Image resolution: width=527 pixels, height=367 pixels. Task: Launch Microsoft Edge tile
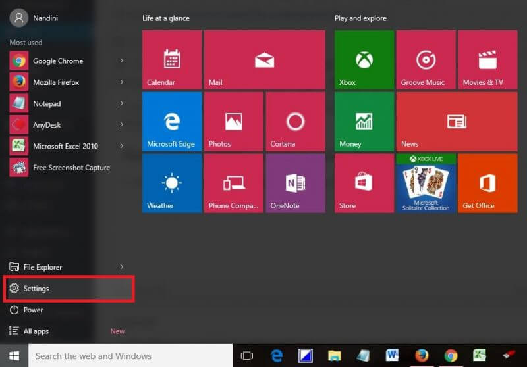click(x=172, y=122)
